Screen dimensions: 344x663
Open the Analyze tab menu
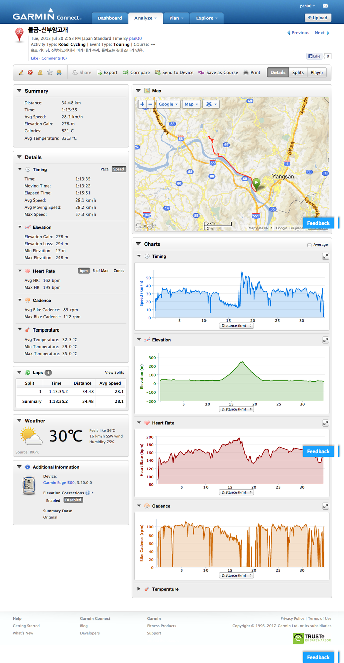146,18
